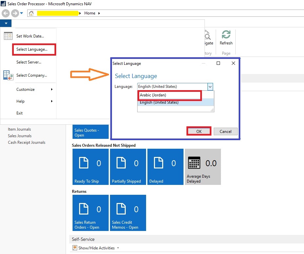Choose Select Server from the menu
The height and width of the screenshot is (254, 304).
(x=29, y=62)
